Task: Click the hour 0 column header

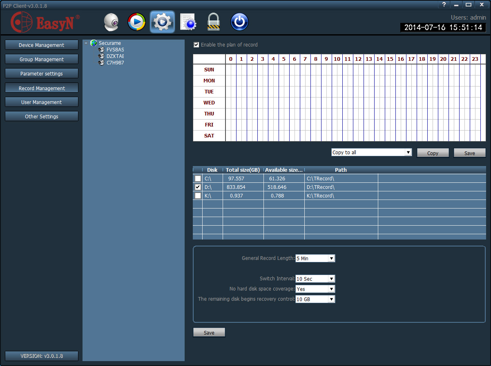Action: [231, 59]
